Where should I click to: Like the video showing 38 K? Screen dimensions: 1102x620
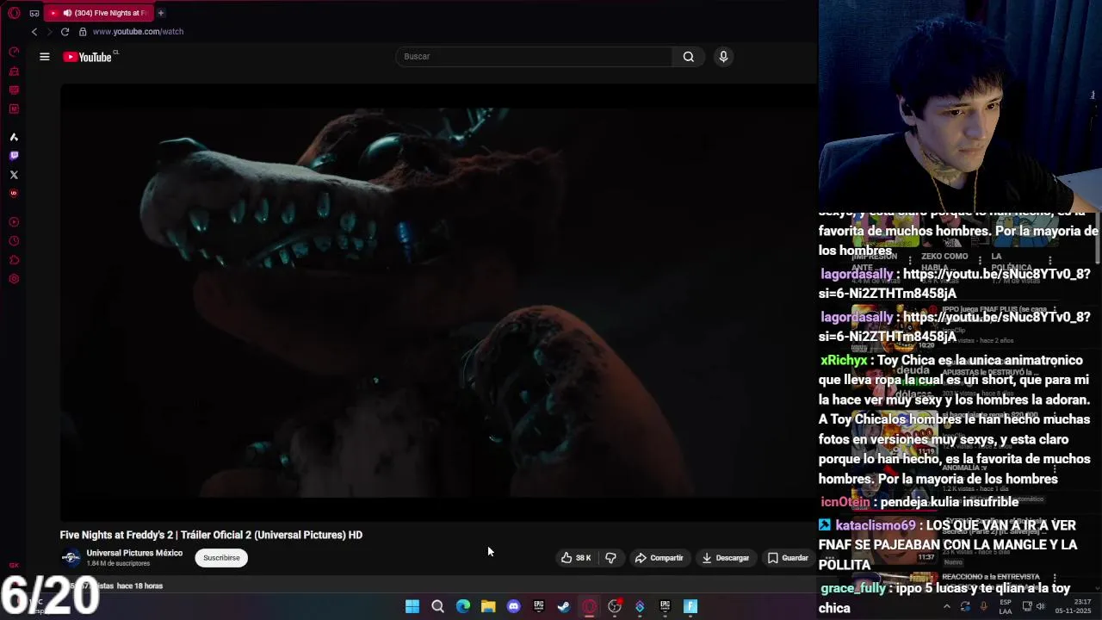tap(576, 558)
